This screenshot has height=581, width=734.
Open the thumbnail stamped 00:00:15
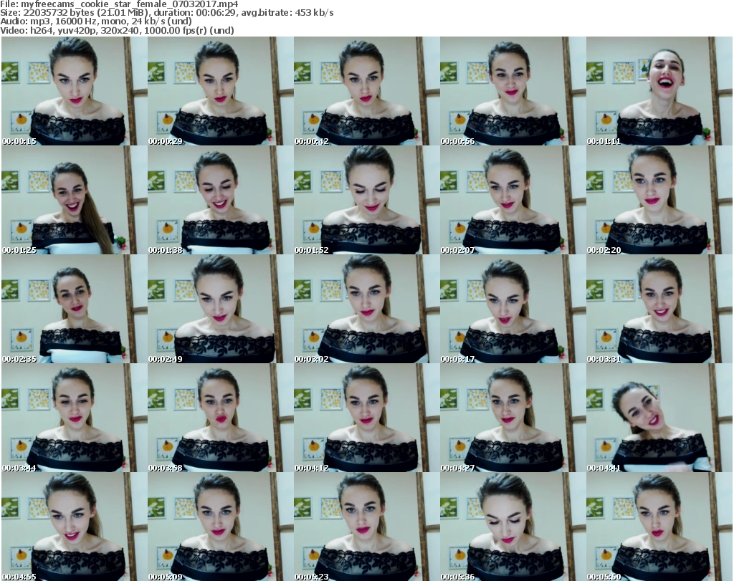coord(75,91)
